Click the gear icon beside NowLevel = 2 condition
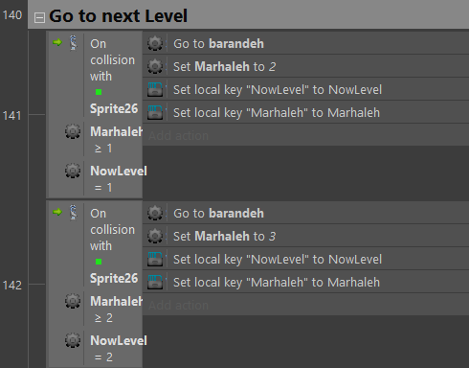Screen dimensions: 469x368 click(x=73, y=340)
